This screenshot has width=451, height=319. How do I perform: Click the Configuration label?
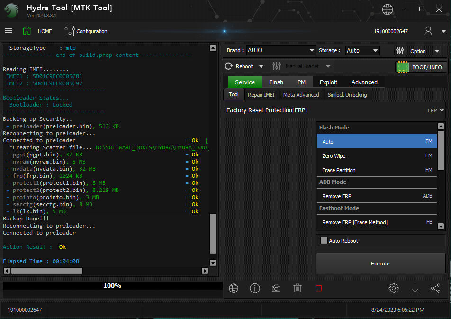(92, 31)
